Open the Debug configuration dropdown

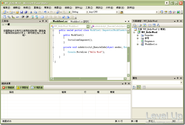87,12
